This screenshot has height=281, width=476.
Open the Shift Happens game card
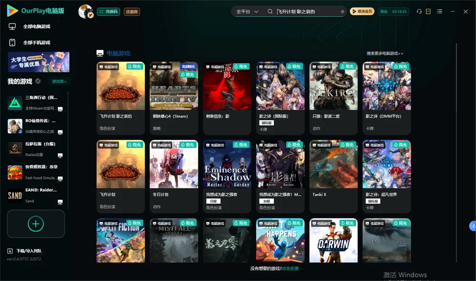[280, 241]
